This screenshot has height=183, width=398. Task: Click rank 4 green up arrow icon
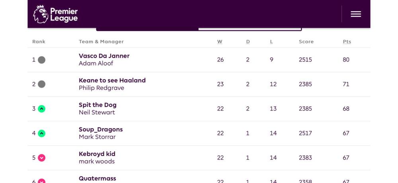point(41,133)
